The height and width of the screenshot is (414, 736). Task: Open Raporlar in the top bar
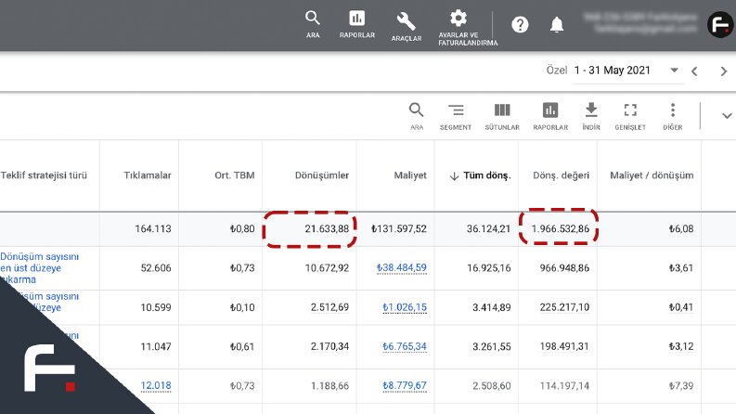(357, 24)
